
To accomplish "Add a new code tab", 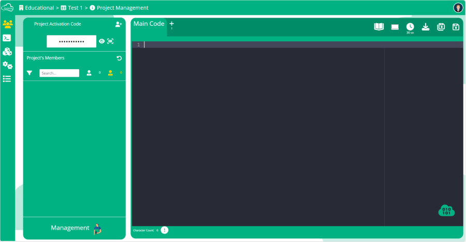I will (171, 24).
